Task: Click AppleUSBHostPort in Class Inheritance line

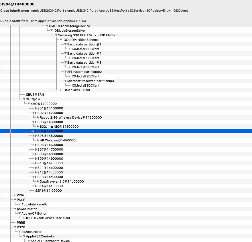Action: pos(113,11)
